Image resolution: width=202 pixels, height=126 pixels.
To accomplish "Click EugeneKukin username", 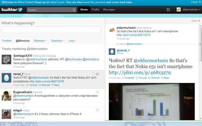I will [23, 92].
